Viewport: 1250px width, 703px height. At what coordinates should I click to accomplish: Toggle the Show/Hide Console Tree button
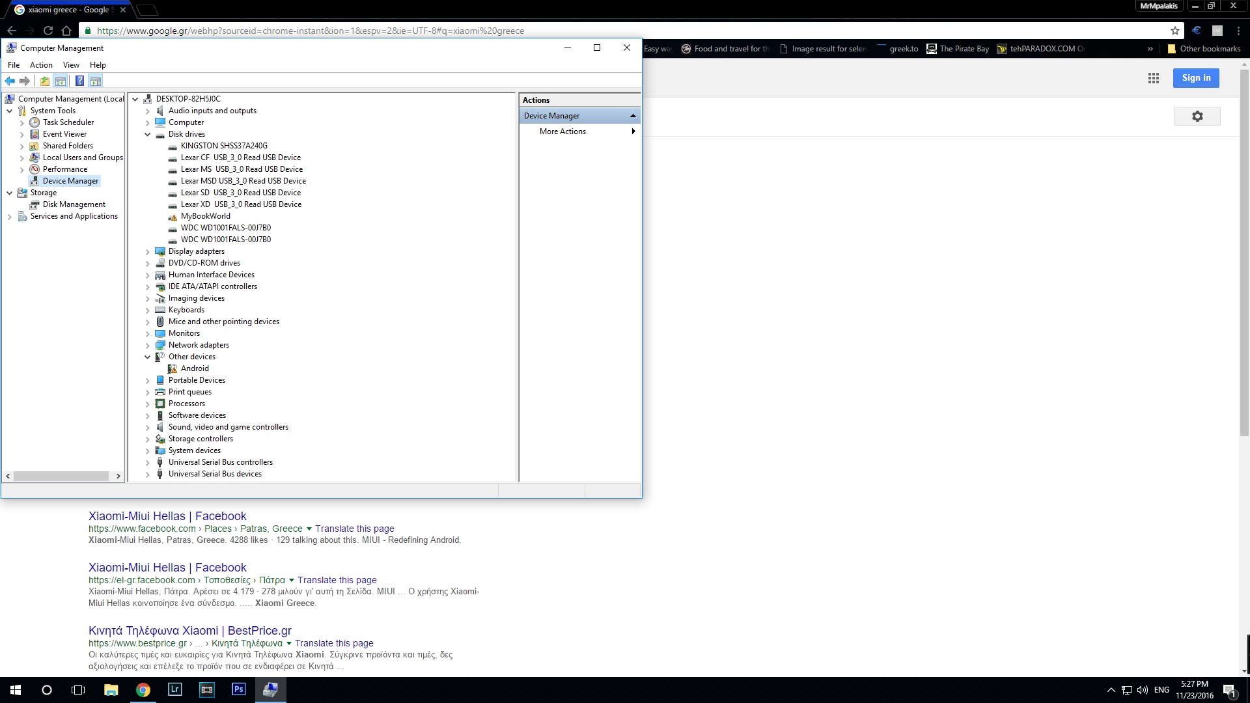61,81
